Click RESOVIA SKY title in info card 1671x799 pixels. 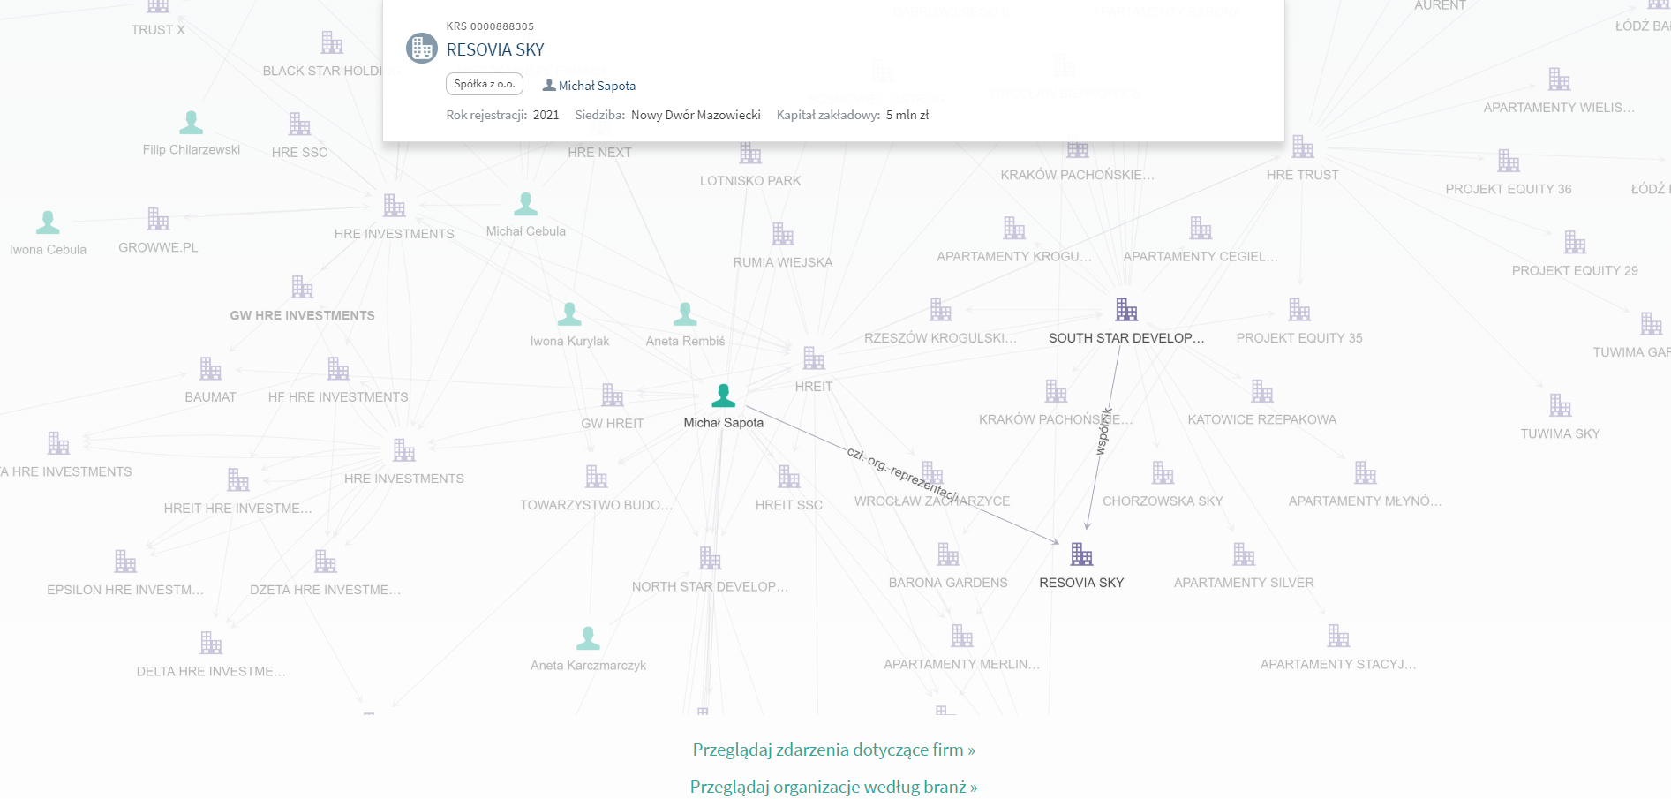495,50
